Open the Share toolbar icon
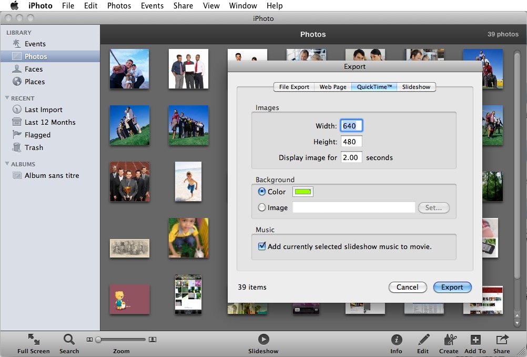This screenshot has height=357, width=527. pyautogui.click(x=502, y=340)
